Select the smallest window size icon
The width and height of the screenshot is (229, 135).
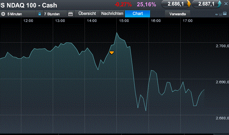click(x=217, y=15)
